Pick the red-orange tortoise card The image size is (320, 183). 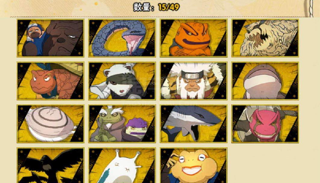pyautogui.click(x=51, y=81)
